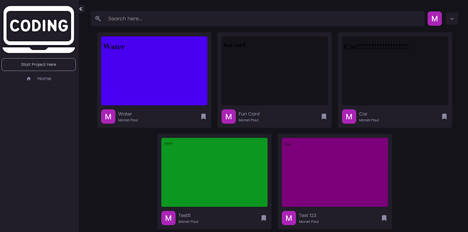Click the author avatar on the Water card
Image resolution: width=468 pixels, height=232 pixels.
click(108, 117)
